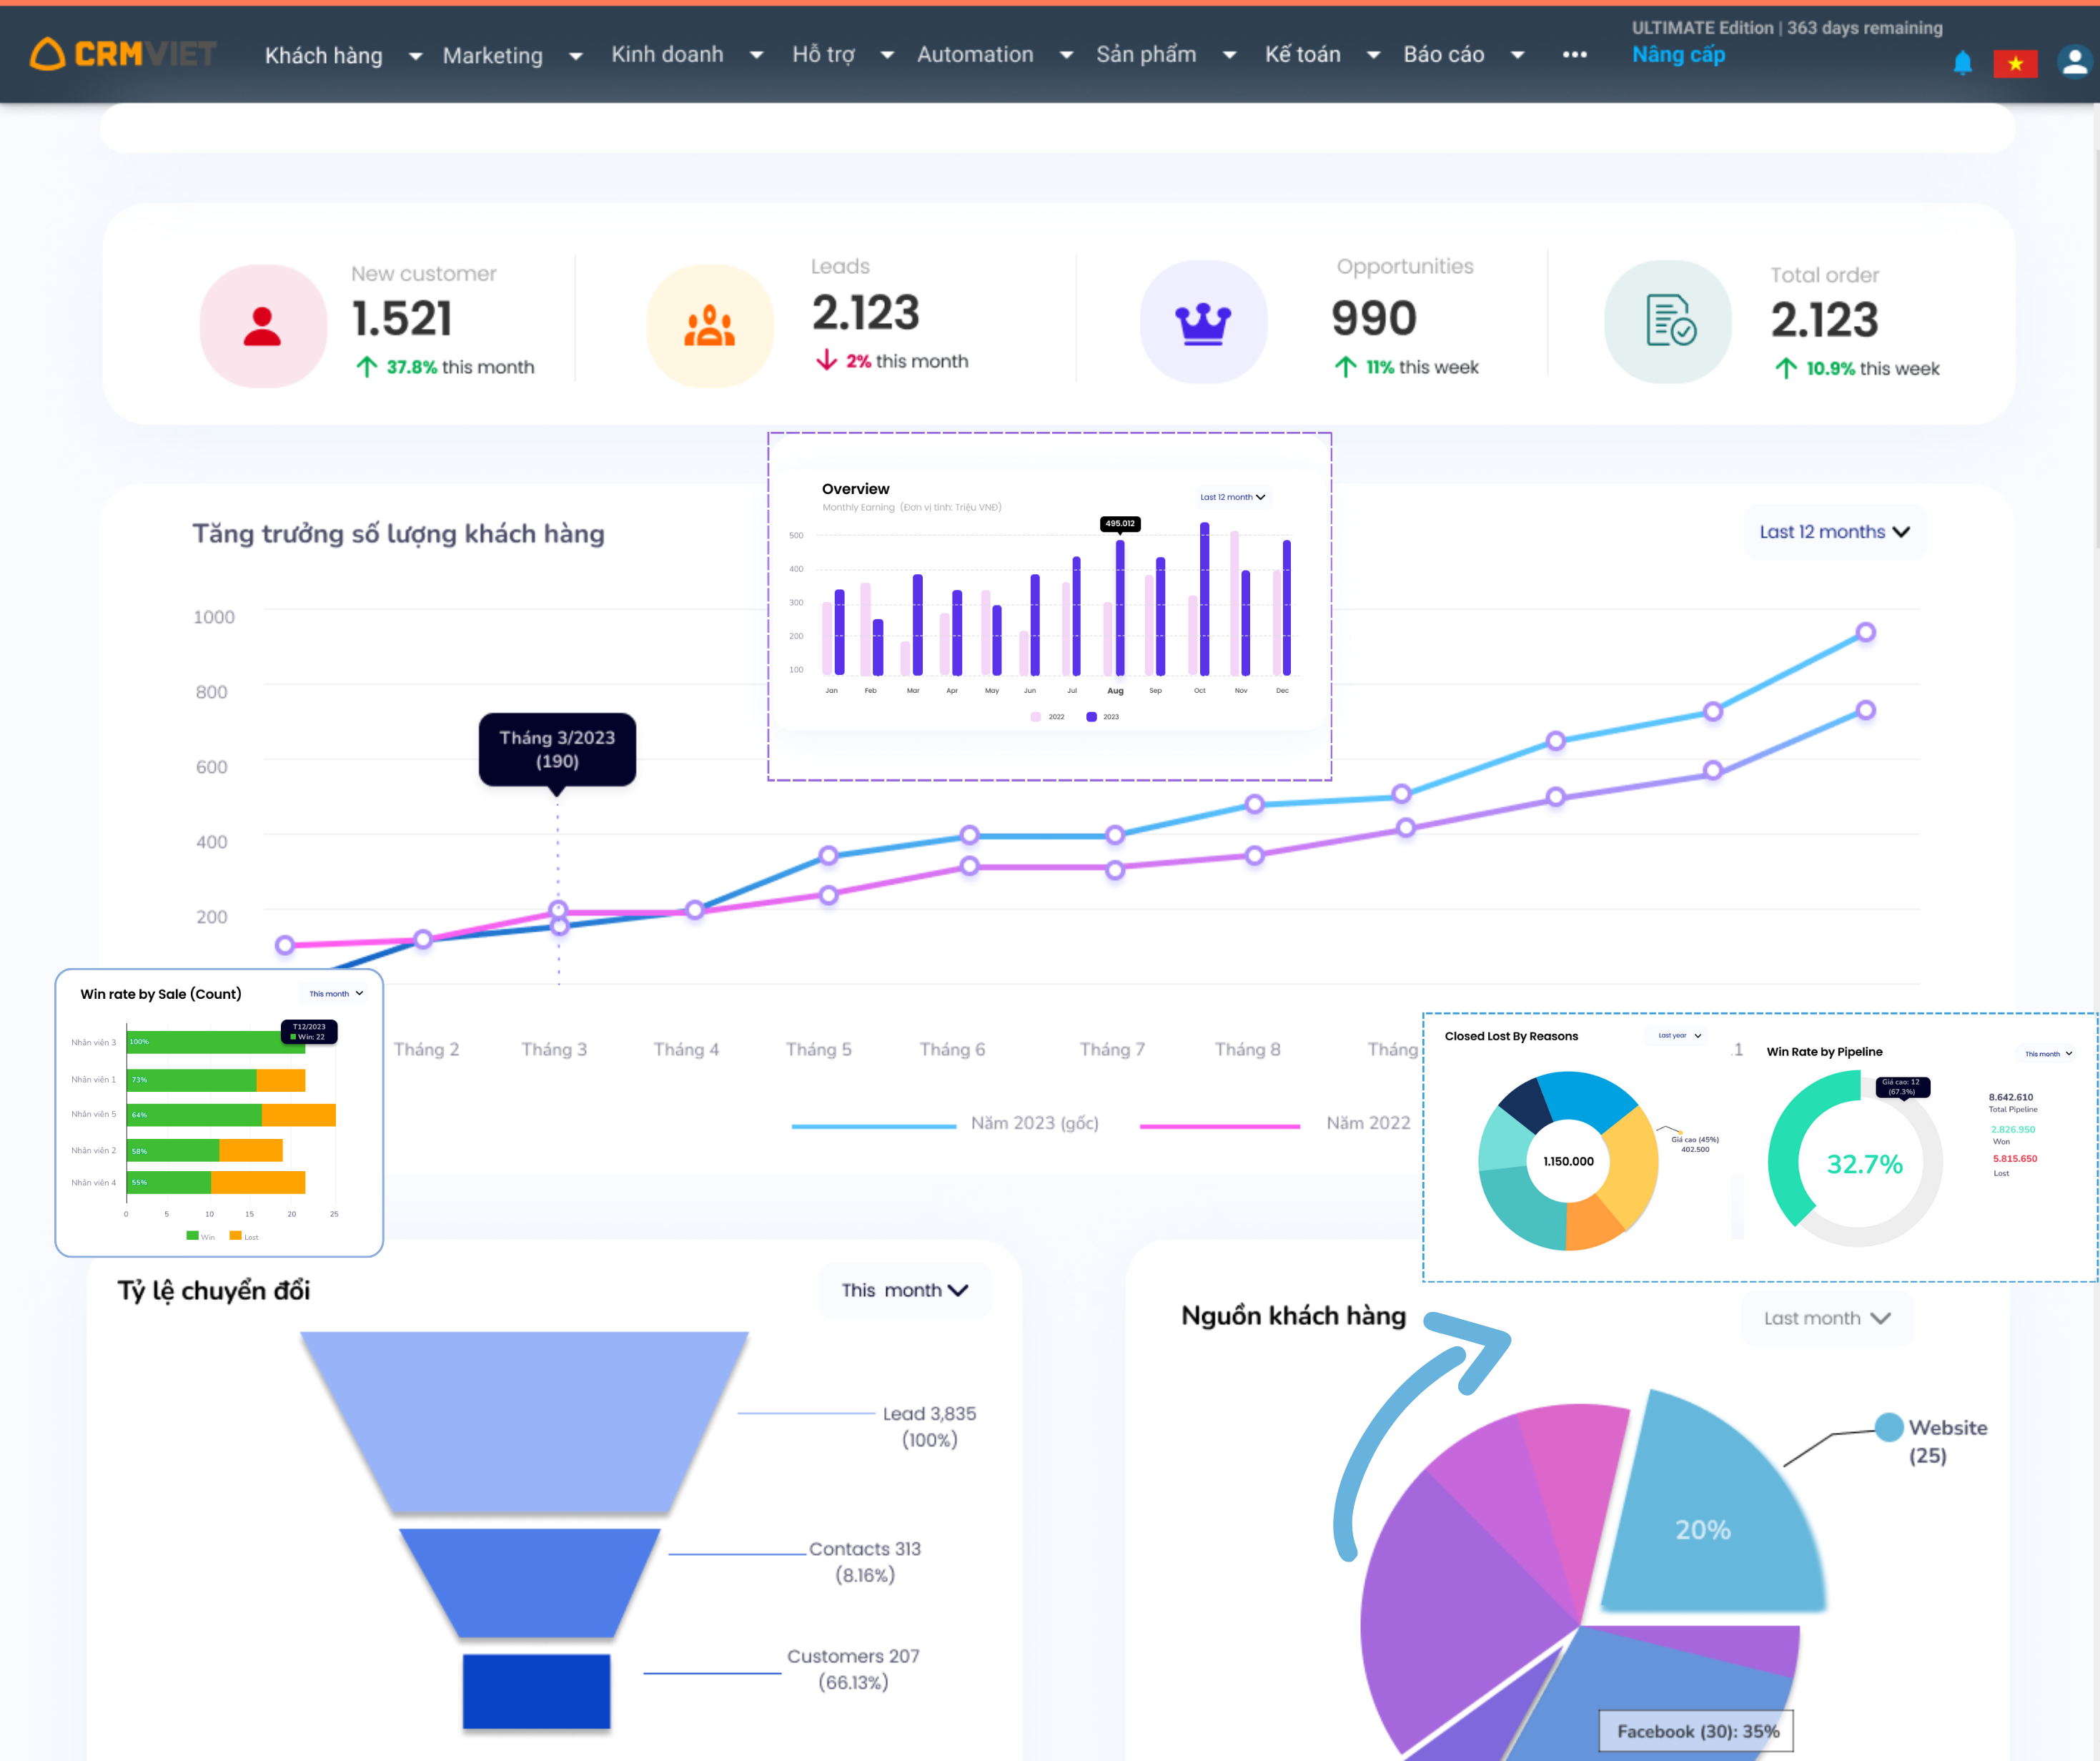Screen dimensions: 2100x1761
Task: Open Win rate by Sale This month dropdown
Action: (x=336, y=994)
